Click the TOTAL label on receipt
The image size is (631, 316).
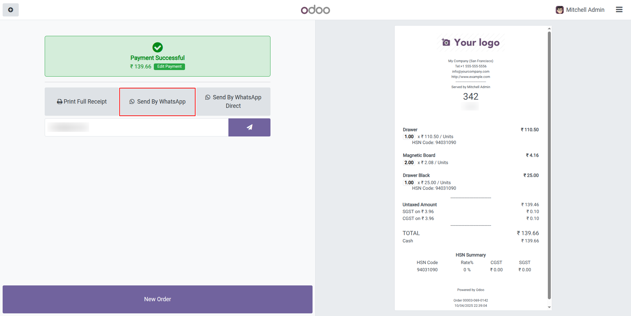[411, 233]
